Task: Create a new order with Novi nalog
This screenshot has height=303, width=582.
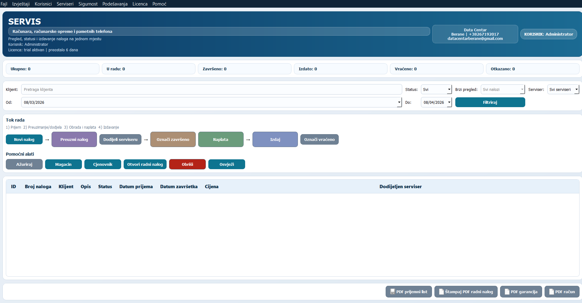Action: click(24, 139)
